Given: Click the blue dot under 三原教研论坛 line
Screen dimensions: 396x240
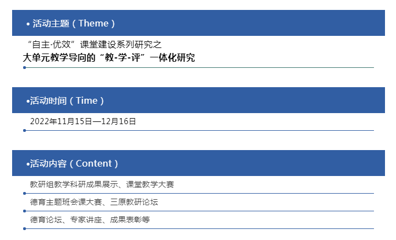Looking at the screenshot, I should [24, 211].
